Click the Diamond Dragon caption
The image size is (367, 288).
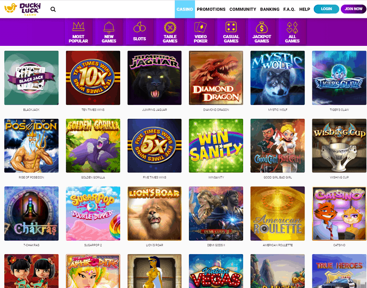coord(216,110)
